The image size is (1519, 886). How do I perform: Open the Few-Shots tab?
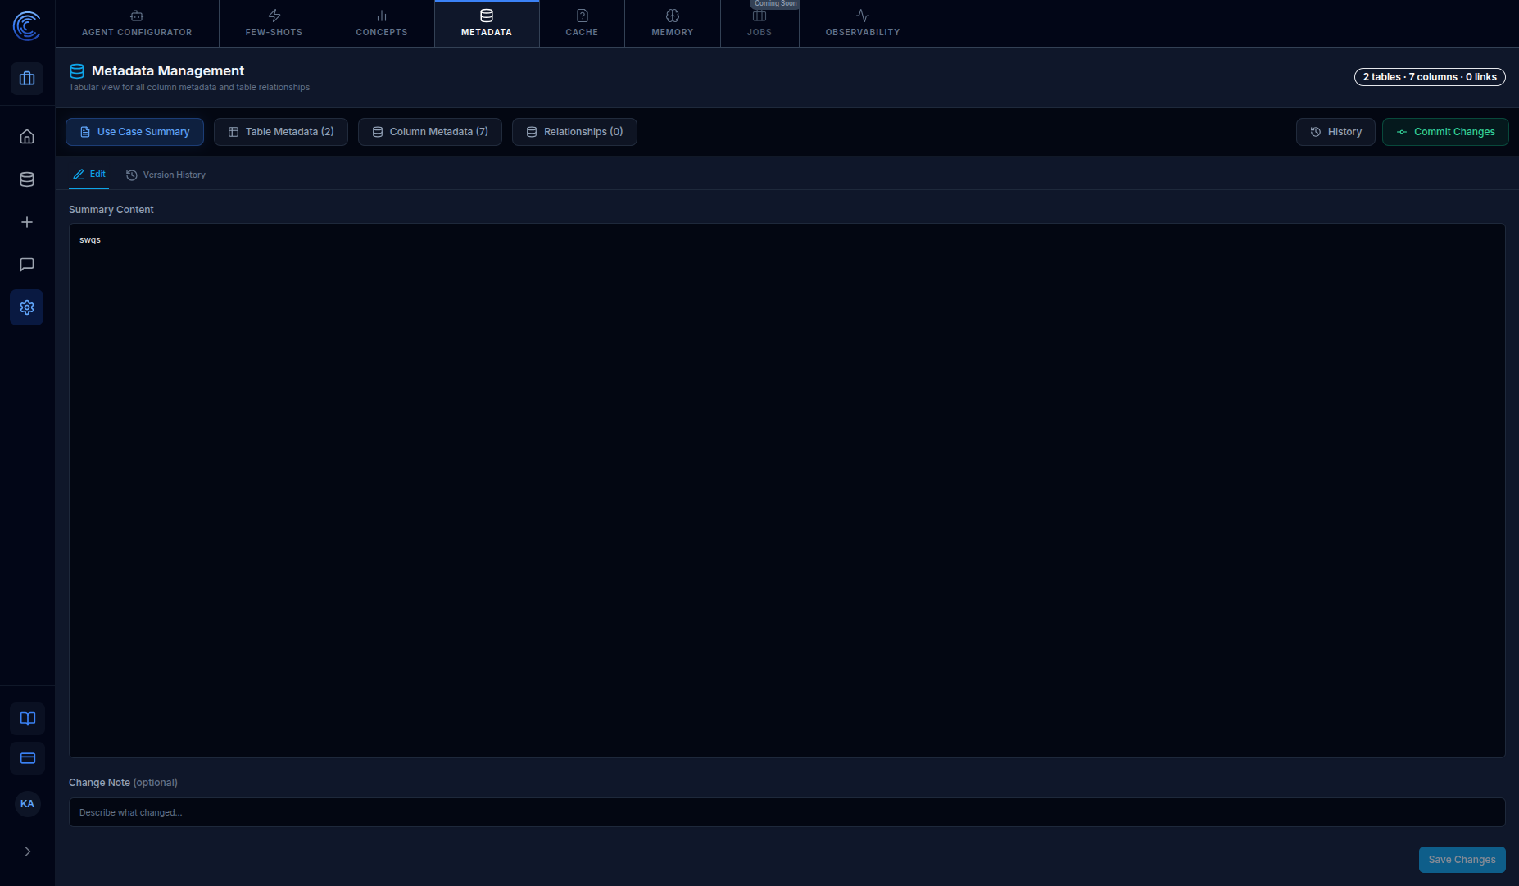tap(274, 24)
